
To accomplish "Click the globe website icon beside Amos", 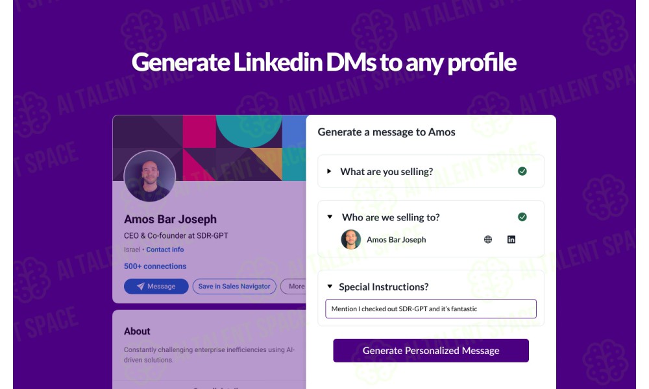I will [x=488, y=239].
